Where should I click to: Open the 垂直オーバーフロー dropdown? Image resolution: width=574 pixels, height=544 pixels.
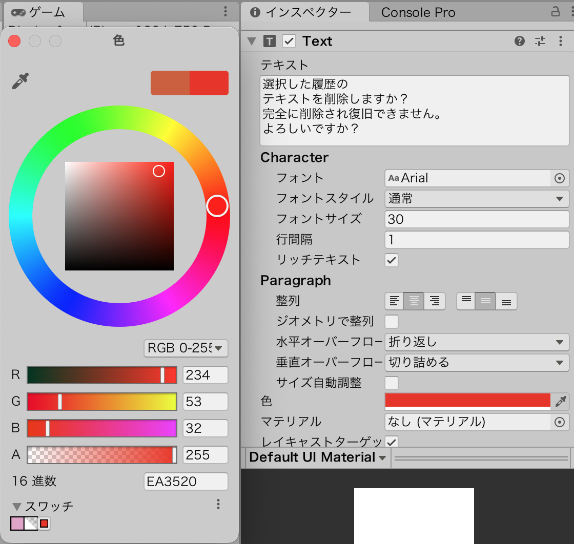pos(477,363)
